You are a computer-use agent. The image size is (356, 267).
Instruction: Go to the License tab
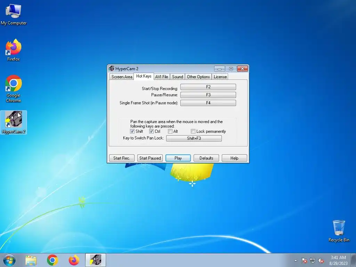click(220, 77)
